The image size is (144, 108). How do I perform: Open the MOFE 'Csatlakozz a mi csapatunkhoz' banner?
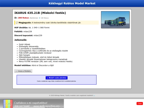32,103
